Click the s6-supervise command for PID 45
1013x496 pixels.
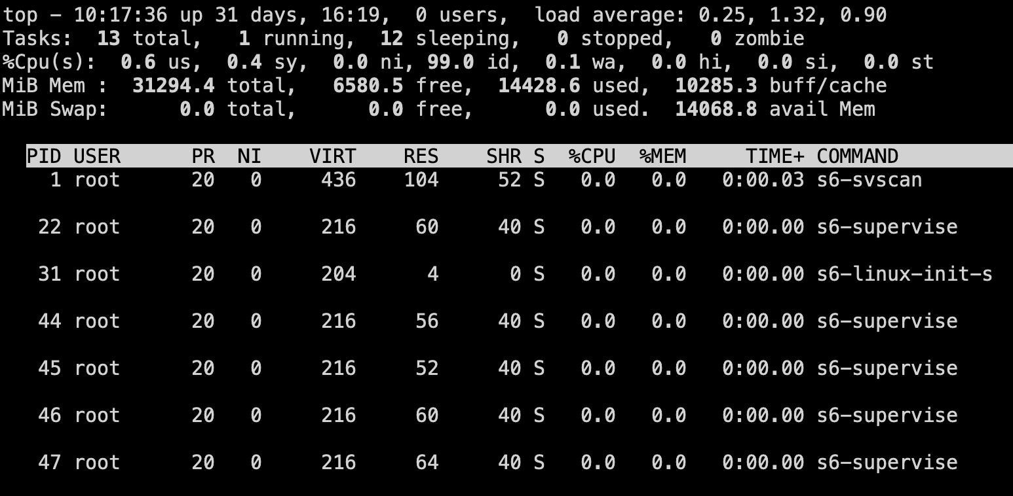(x=887, y=368)
